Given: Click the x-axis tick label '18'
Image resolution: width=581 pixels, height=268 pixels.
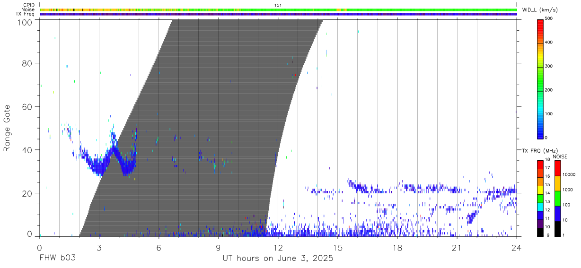Looking at the screenshot, I should click(397, 248).
